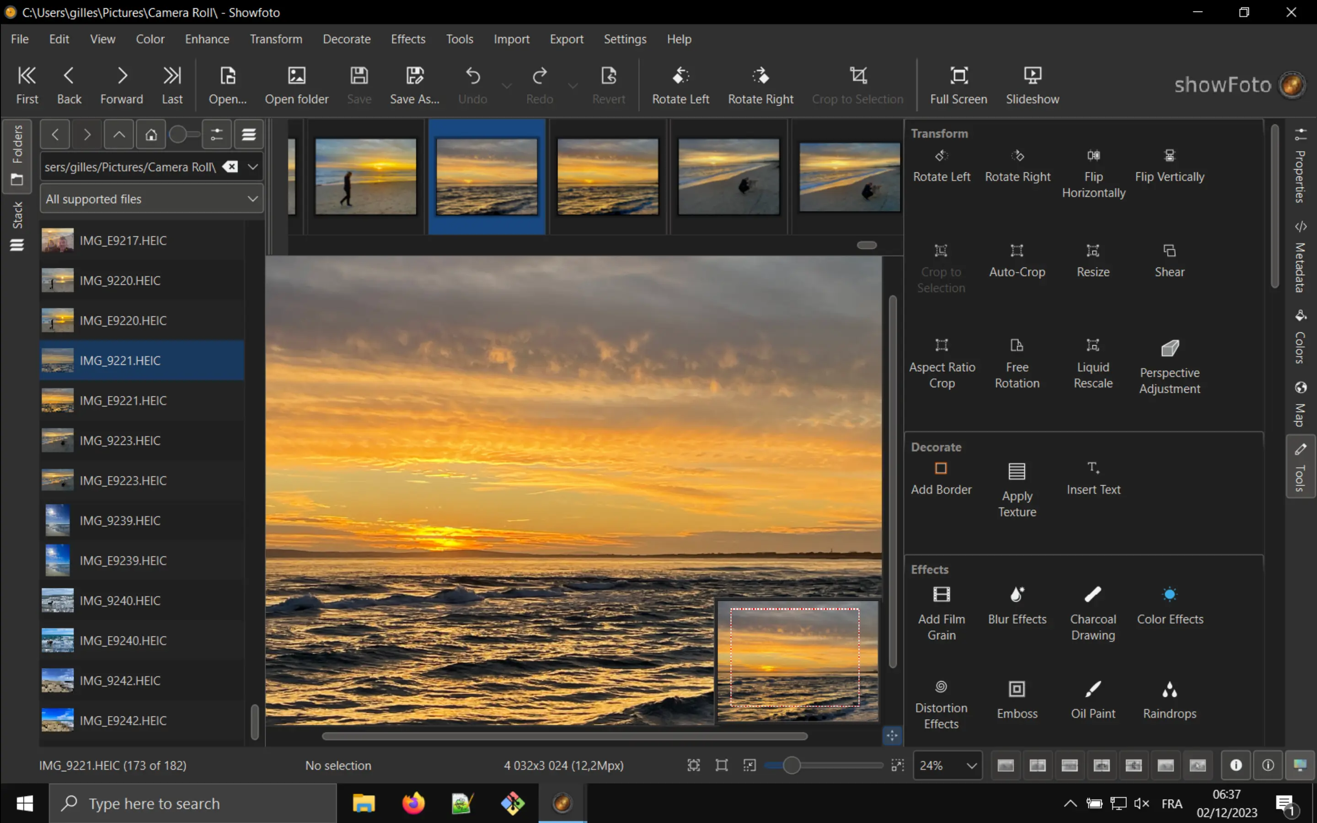
Task: Expand the folder path history dropdown
Action: 252,167
